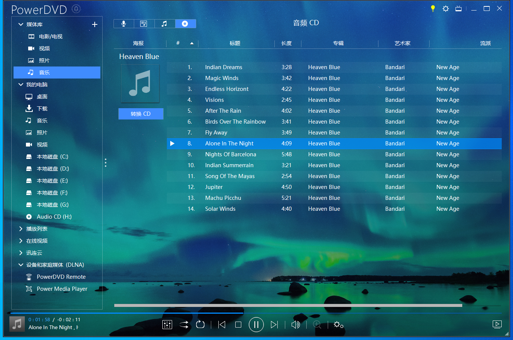The height and width of the screenshot is (340, 513).
Task: Click the 转换 CD button
Action: pos(141,114)
